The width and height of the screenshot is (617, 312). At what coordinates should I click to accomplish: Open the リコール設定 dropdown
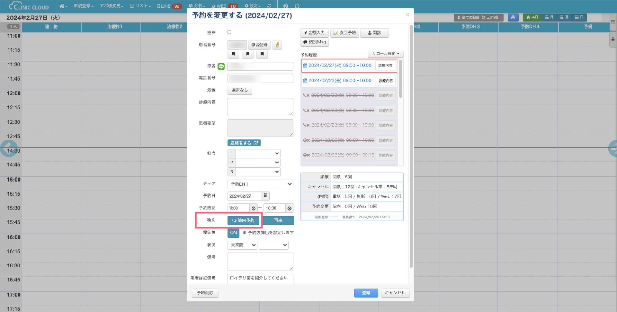coord(385,54)
